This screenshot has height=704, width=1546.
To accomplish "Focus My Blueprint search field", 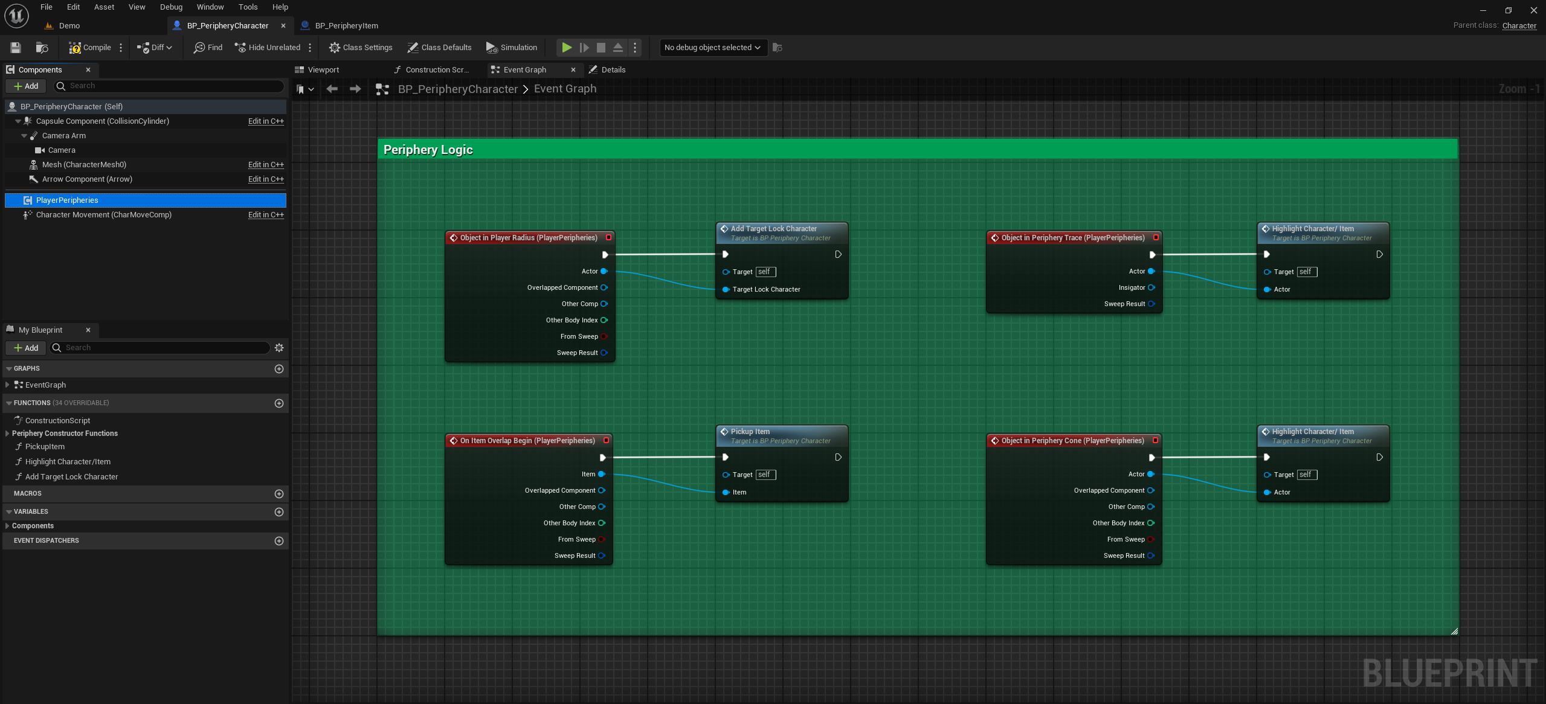I will pyautogui.click(x=160, y=348).
